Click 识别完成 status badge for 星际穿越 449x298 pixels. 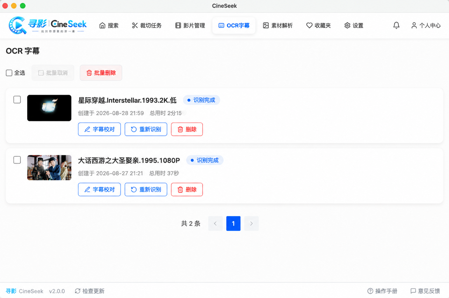[x=201, y=100]
